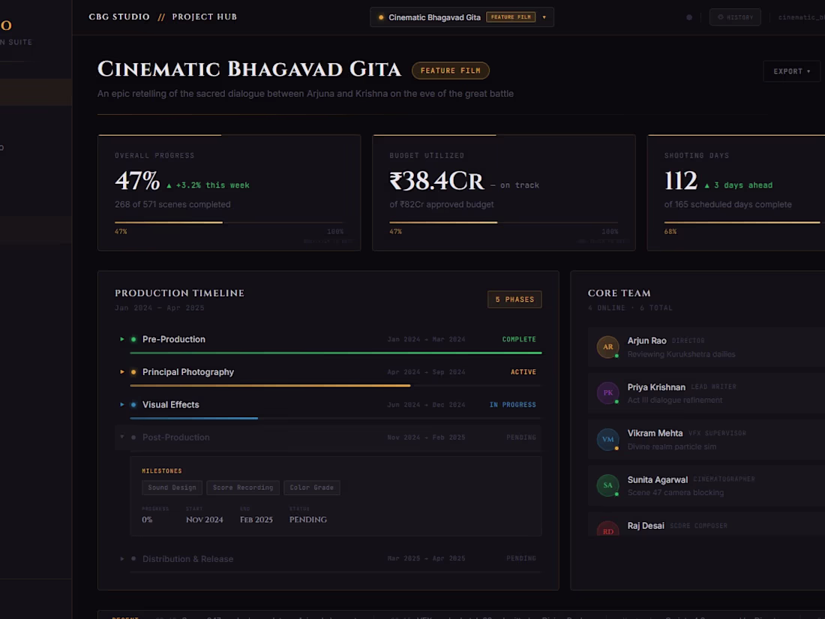Click the '268 of 571 scenes completed' text

point(172,204)
